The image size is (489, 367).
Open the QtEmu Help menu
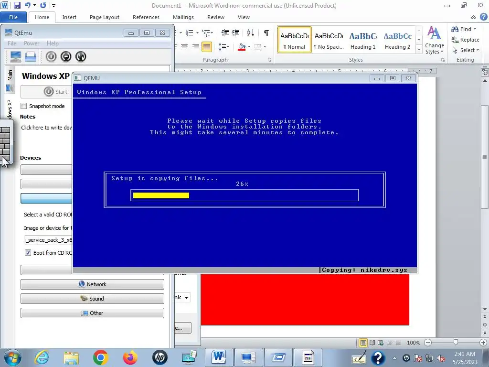(53, 43)
